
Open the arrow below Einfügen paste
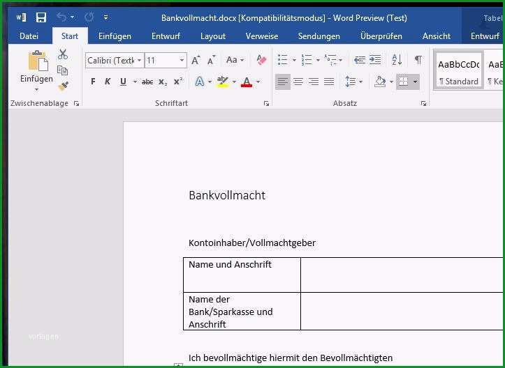(36, 89)
